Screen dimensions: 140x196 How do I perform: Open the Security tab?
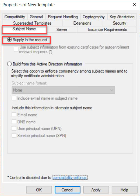point(119,23)
